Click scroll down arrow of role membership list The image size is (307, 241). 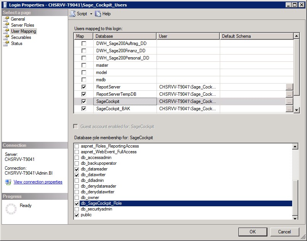pyautogui.click(x=295, y=218)
